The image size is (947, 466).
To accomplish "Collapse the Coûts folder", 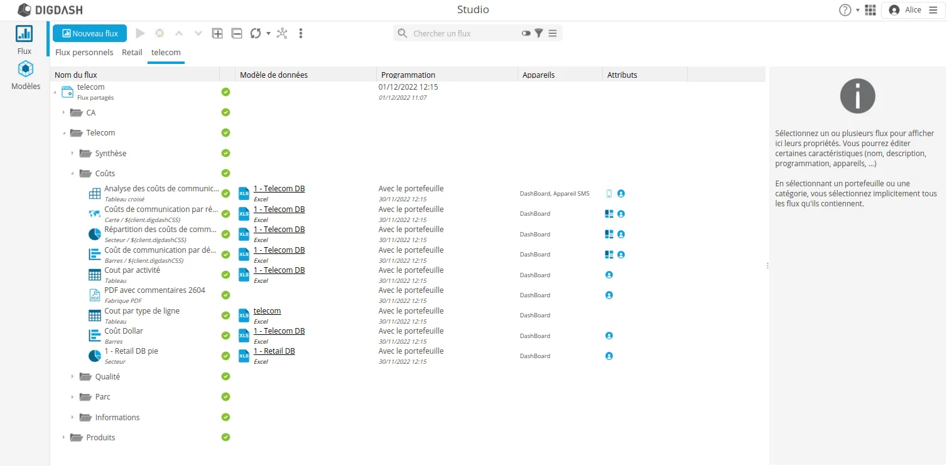I will 72,174.
